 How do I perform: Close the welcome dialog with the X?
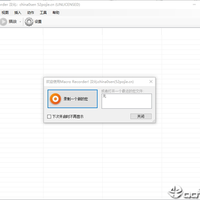point(151,82)
